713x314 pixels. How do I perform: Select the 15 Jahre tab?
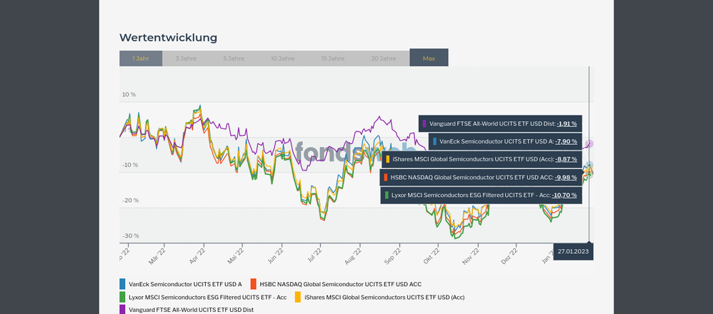pos(333,58)
